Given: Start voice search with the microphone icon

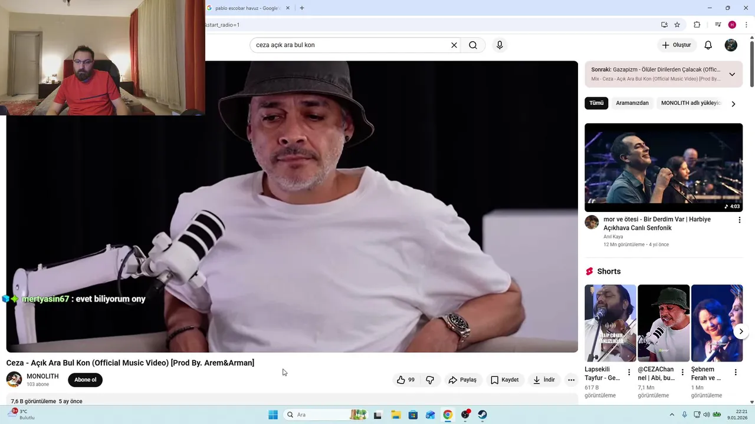Looking at the screenshot, I should coord(500,45).
